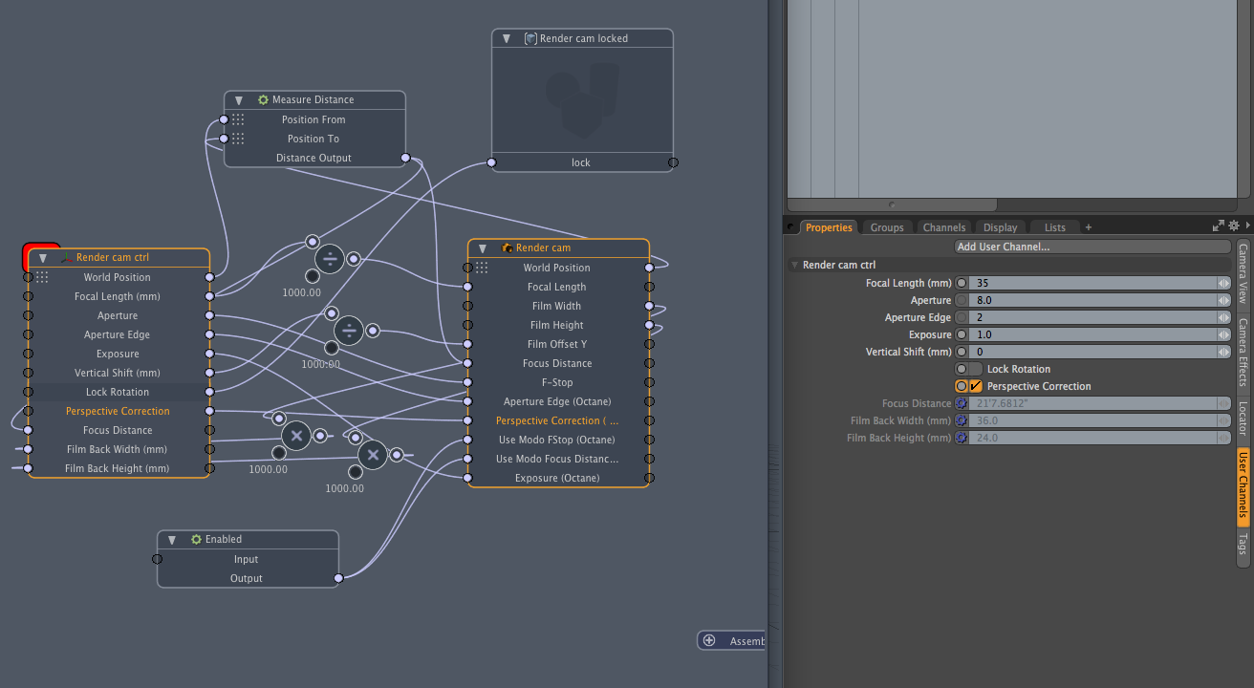Switch to the Lists tab

[x=1054, y=227]
